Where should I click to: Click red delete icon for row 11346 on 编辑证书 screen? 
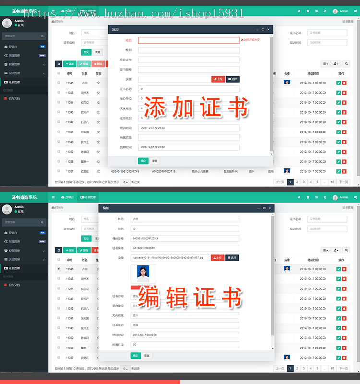(x=344, y=269)
